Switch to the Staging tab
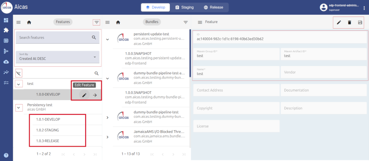Image resolution: width=369 pixels, height=161 pixels. tap(184, 7)
